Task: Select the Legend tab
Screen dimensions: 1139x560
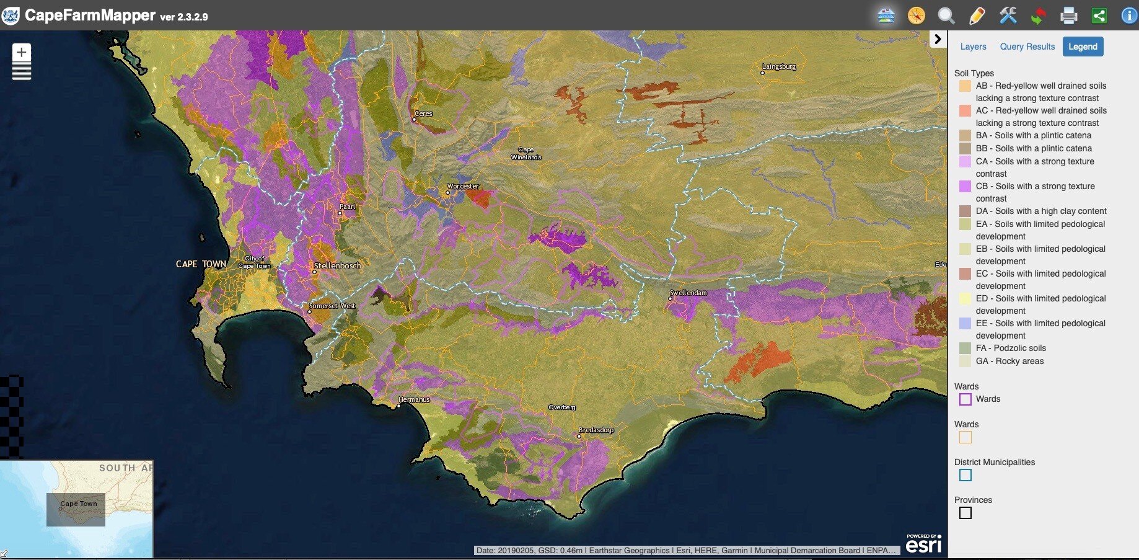Action: coord(1083,47)
